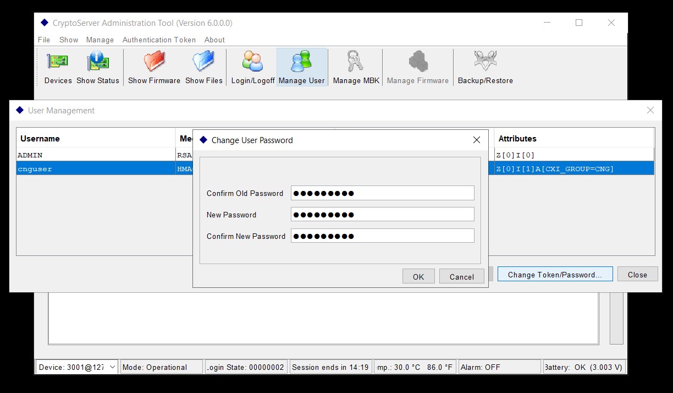Click the Mode: Operational status field
Image resolution: width=673 pixels, height=393 pixels.
pyautogui.click(x=161, y=367)
